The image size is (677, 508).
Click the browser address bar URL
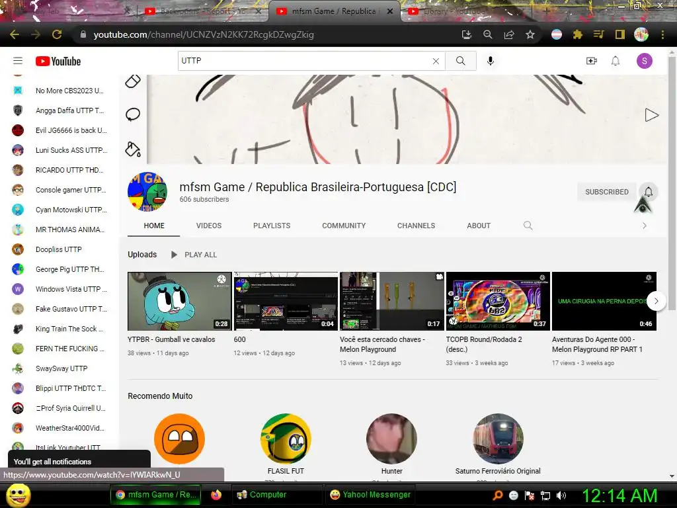pyautogui.click(x=204, y=34)
